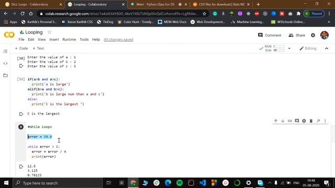Delete the cell with trash icon
335x188 pixels.
[311, 121]
